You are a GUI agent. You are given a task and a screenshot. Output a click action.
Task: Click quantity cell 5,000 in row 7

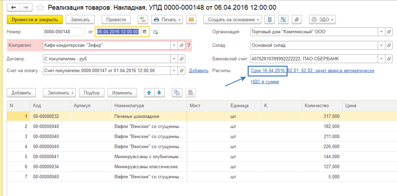[x=322, y=177]
